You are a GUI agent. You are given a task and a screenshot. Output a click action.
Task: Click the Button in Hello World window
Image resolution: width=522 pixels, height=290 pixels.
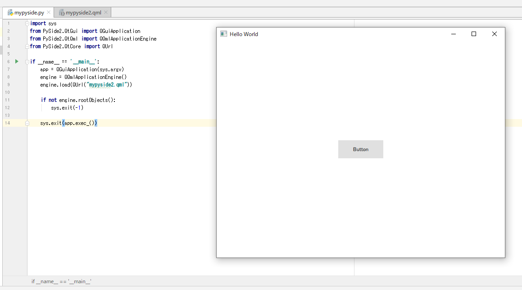pyautogui.click(x=361, y=149)
